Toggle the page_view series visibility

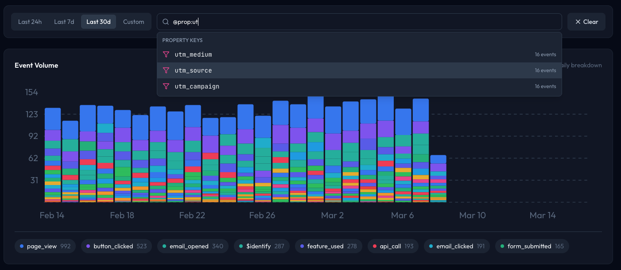pyautogui.click(x=45, y=246)
